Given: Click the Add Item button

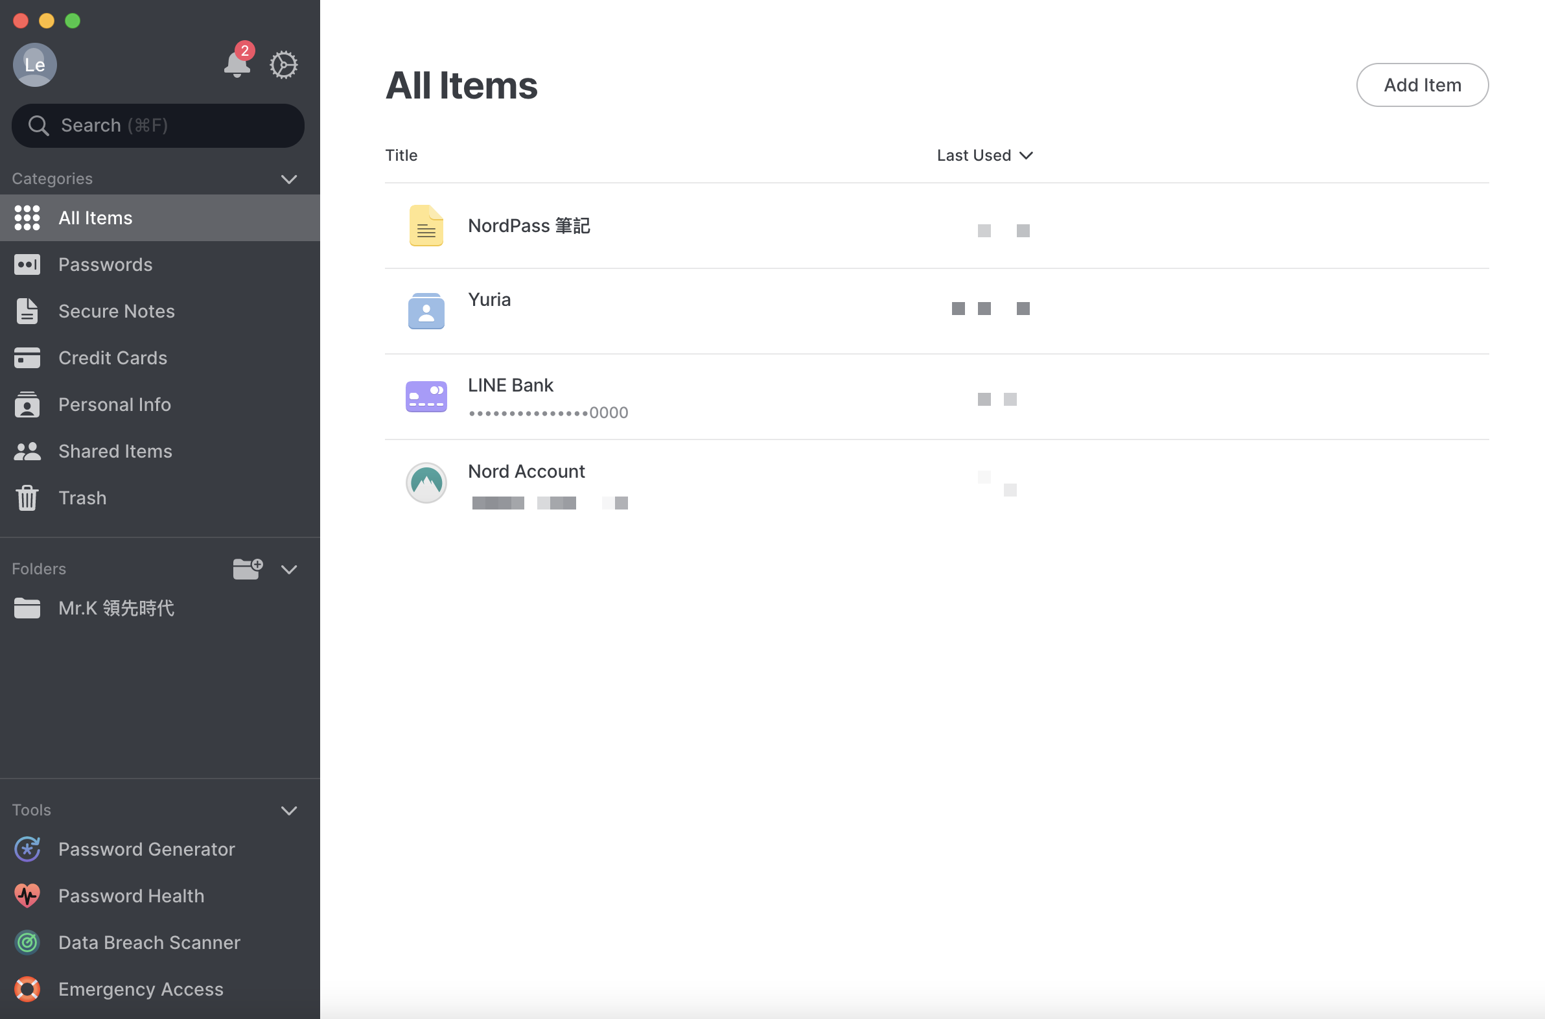Looking at the screenshot, I should click(1422, 85).
